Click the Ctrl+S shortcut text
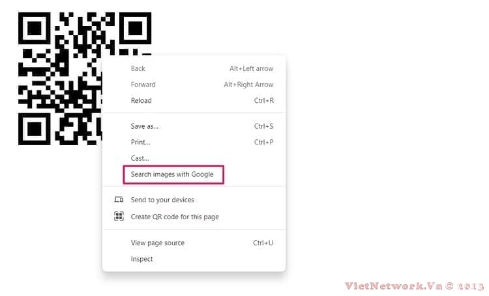This screenshot has height=296, width=489. (263, 126)
